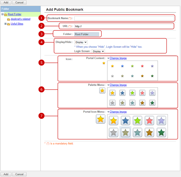Screen dimensions: 181x177
Task: Pick teal star in Portal Icon Menu grid
Action: (x=137, y=132)
